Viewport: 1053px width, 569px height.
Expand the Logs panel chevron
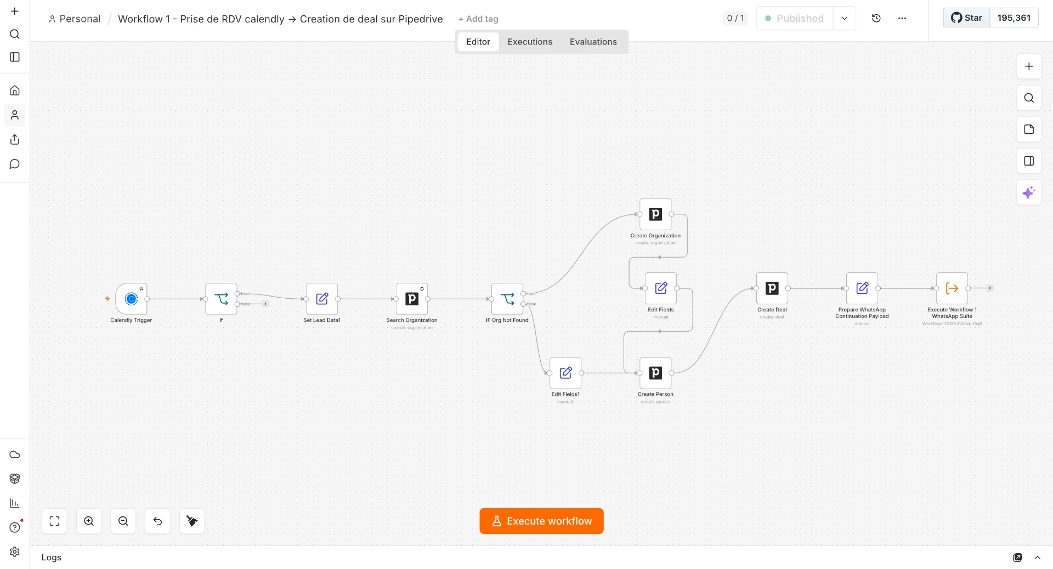click(x=1038, y=557)
